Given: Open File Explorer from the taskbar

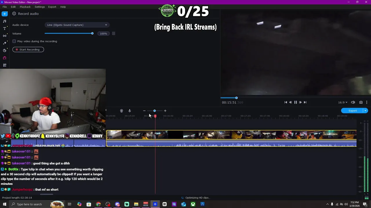Looking at the screenshot, I should [136, 204].
